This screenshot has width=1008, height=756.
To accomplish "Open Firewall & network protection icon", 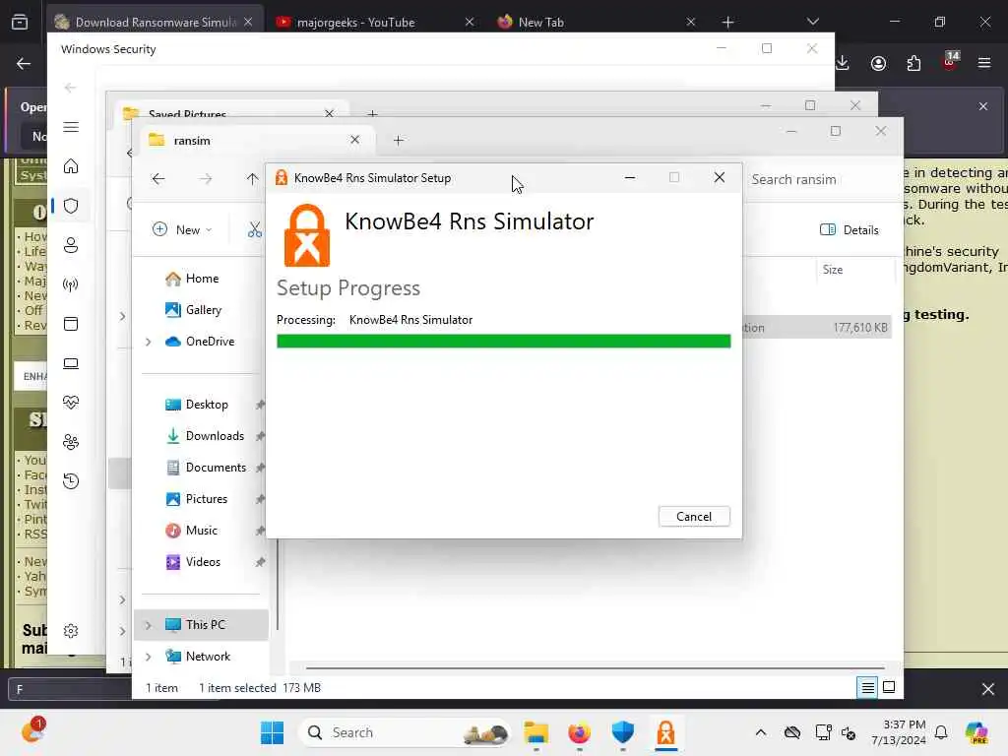I will click(x=71, y=284).
